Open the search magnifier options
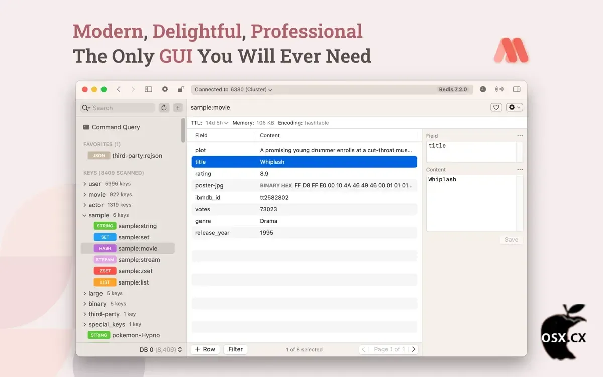This screenshot has height=377, width=603. tap(86, 108)
